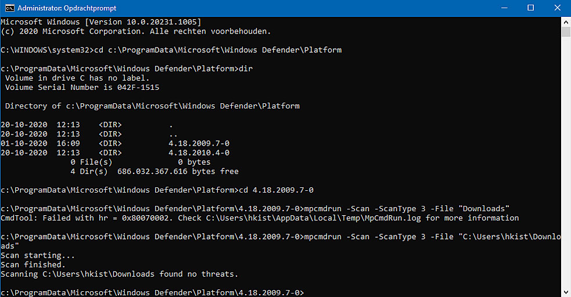The width and height of the screenshot is (571, 297).
Task: Click the line "Microsoft Windows [Version 10.0.20231.1005]"
Action: click(101, 22)
